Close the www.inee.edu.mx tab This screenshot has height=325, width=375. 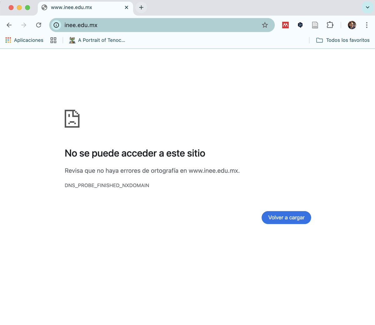coord(126,7)
